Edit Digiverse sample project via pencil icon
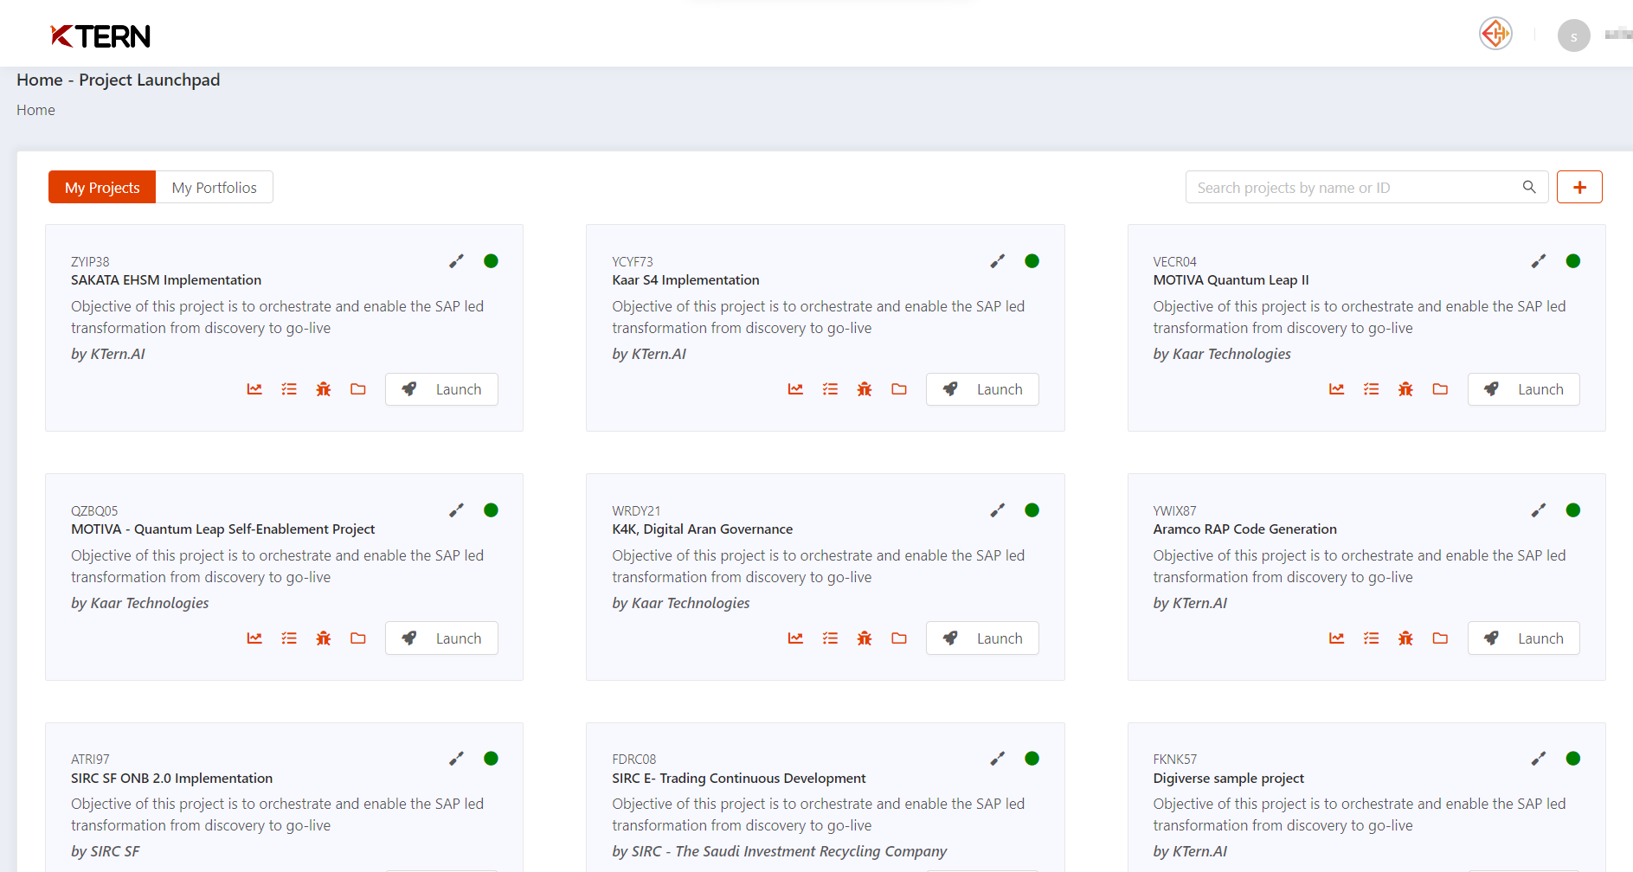 (1539, 759)
